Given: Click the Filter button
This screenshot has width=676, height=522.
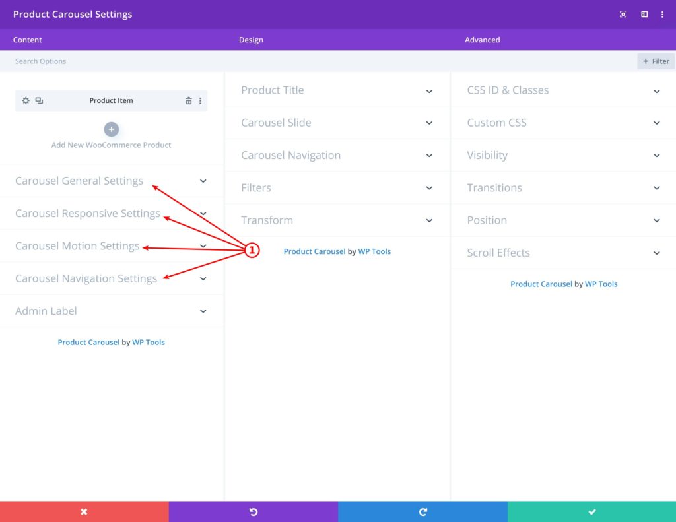Looking at the screenshot, I should [x=655, y=61].
